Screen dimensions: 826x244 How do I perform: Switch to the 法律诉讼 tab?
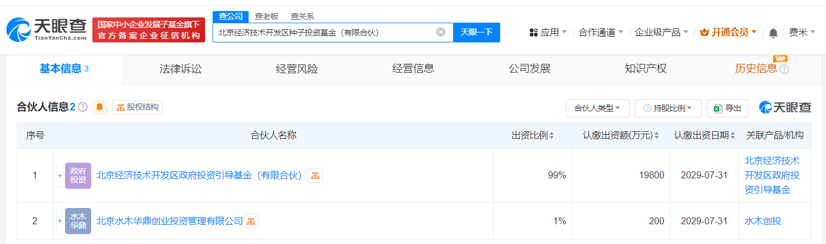click(181, 69)
